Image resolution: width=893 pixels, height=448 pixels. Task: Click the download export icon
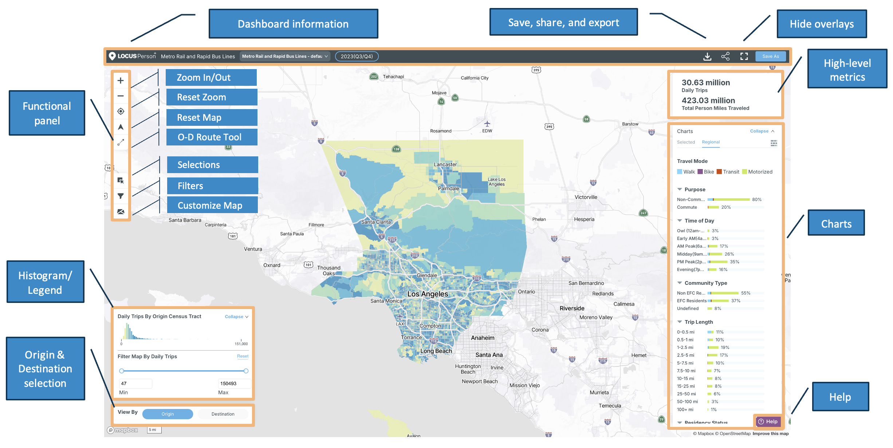[x=707, y=56]
